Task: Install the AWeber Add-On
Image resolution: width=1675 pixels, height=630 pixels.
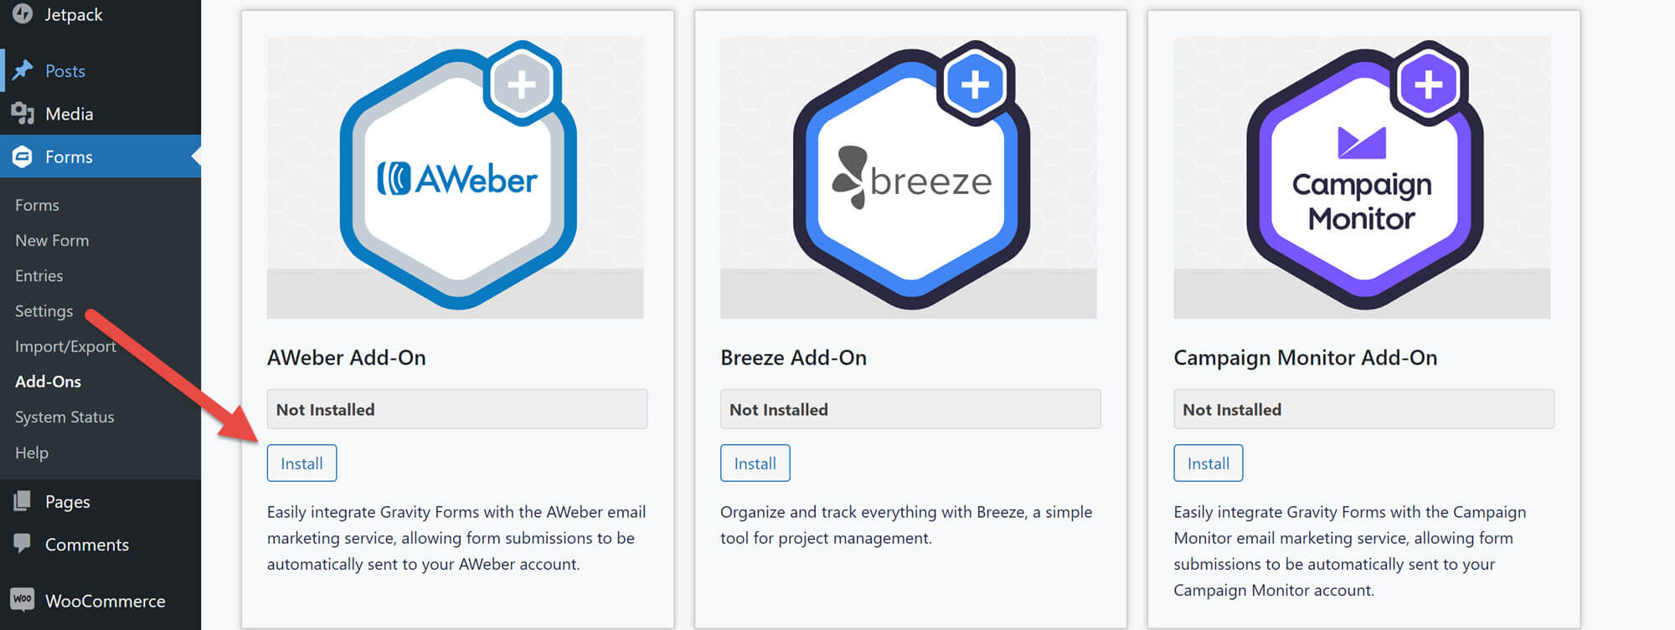Action: point(301,463)
